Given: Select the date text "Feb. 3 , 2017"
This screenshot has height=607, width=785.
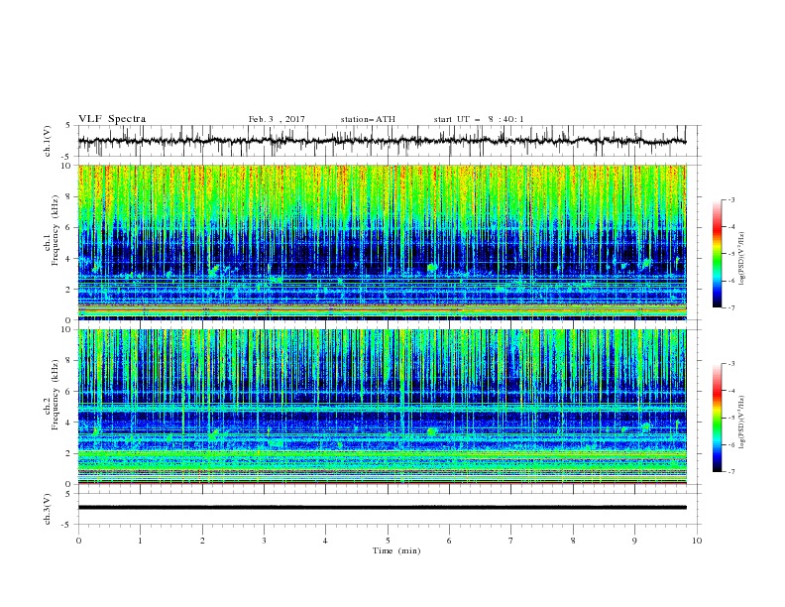Looking at the screenshot, I should (x=277, y=119).
